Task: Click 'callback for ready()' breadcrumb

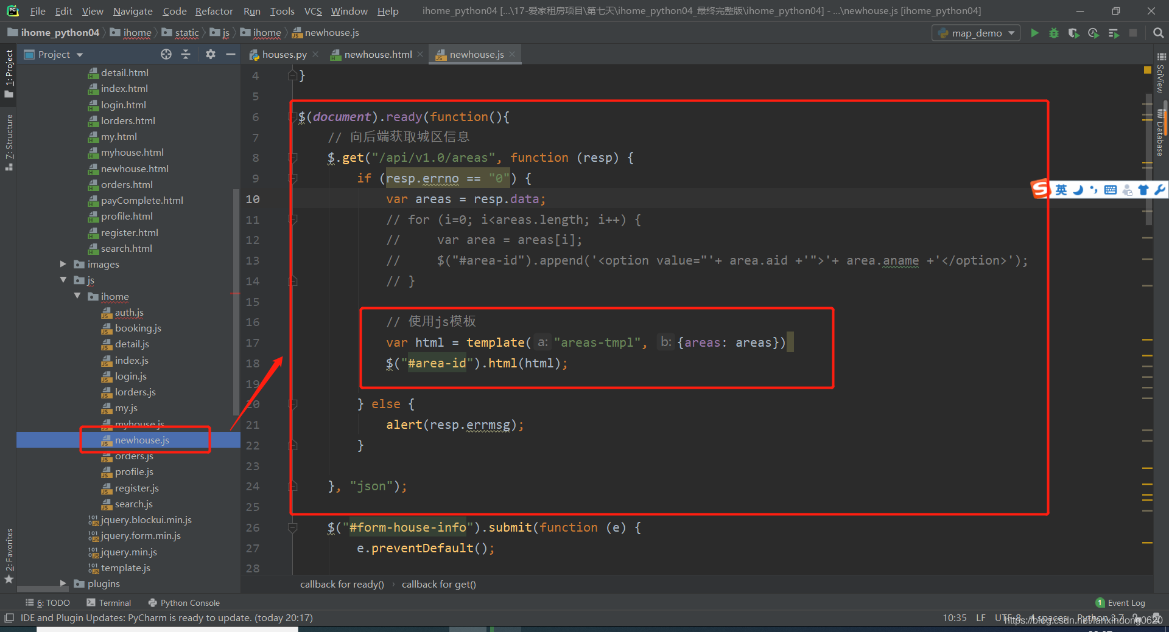Action: tap(342, 584)
